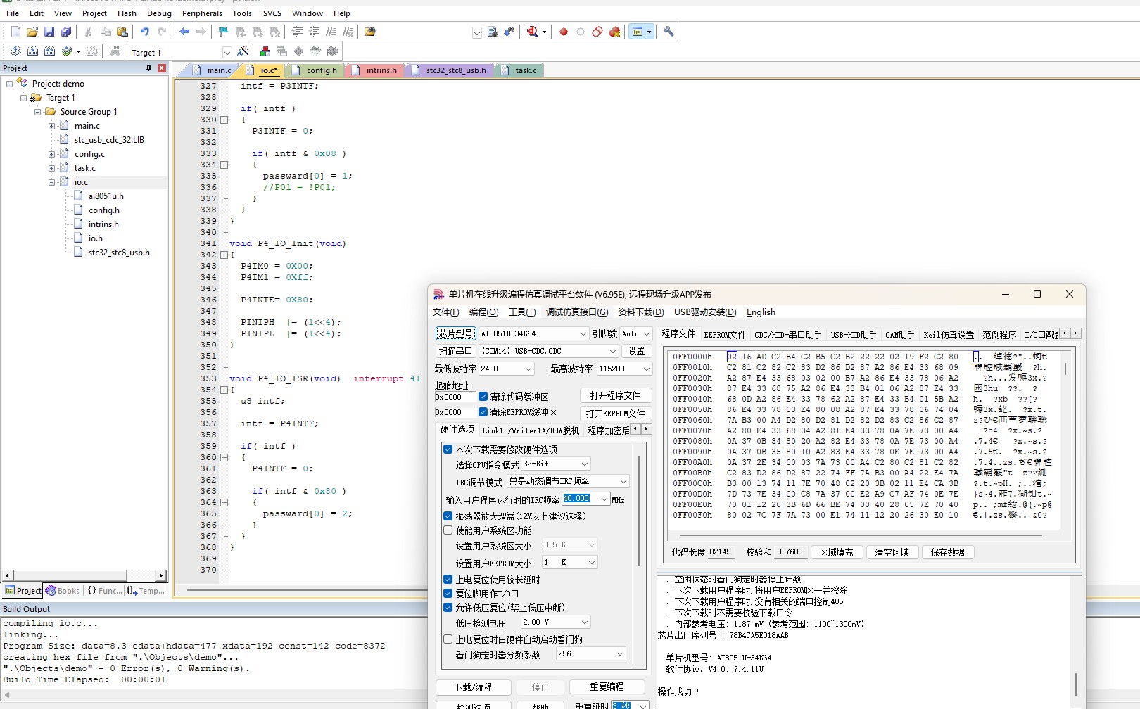1140x709 pixels.
Task: Paste from clipboard toolbar icon
Action: click(x=122, y=32)
